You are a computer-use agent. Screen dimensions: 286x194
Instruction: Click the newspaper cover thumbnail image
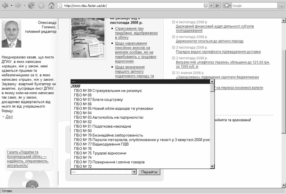coord(88,38)
